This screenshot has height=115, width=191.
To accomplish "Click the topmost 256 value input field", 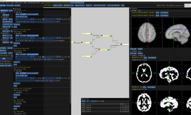I will [x=49, y=19].
